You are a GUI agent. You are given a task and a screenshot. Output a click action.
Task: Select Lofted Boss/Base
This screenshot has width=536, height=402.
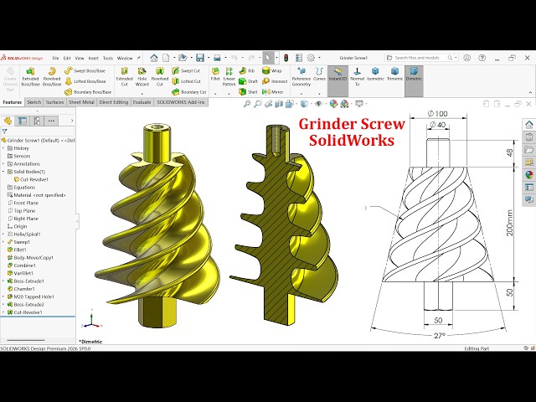(x=85, y=81)
